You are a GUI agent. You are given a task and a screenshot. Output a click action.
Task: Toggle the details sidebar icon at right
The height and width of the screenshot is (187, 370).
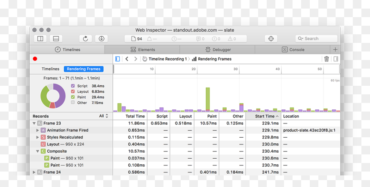(x=336, y=59)
